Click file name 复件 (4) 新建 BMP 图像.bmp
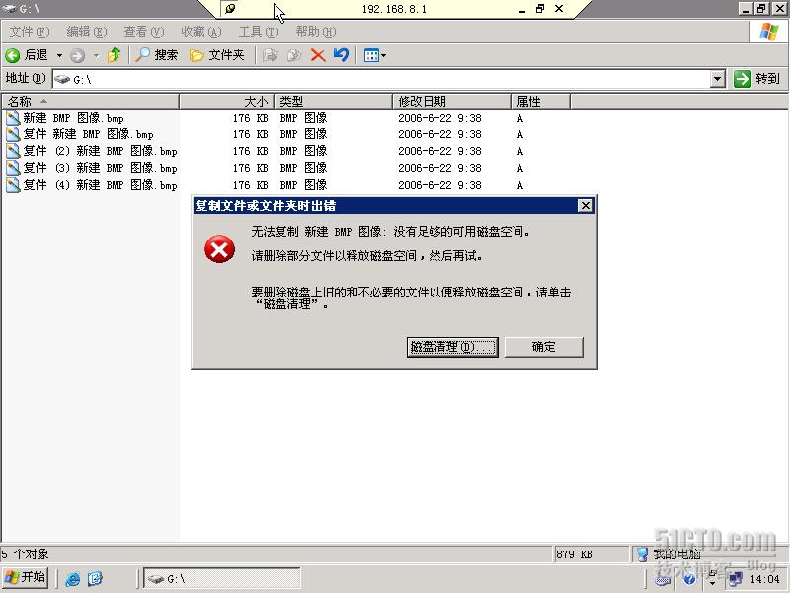 point(101,185)
